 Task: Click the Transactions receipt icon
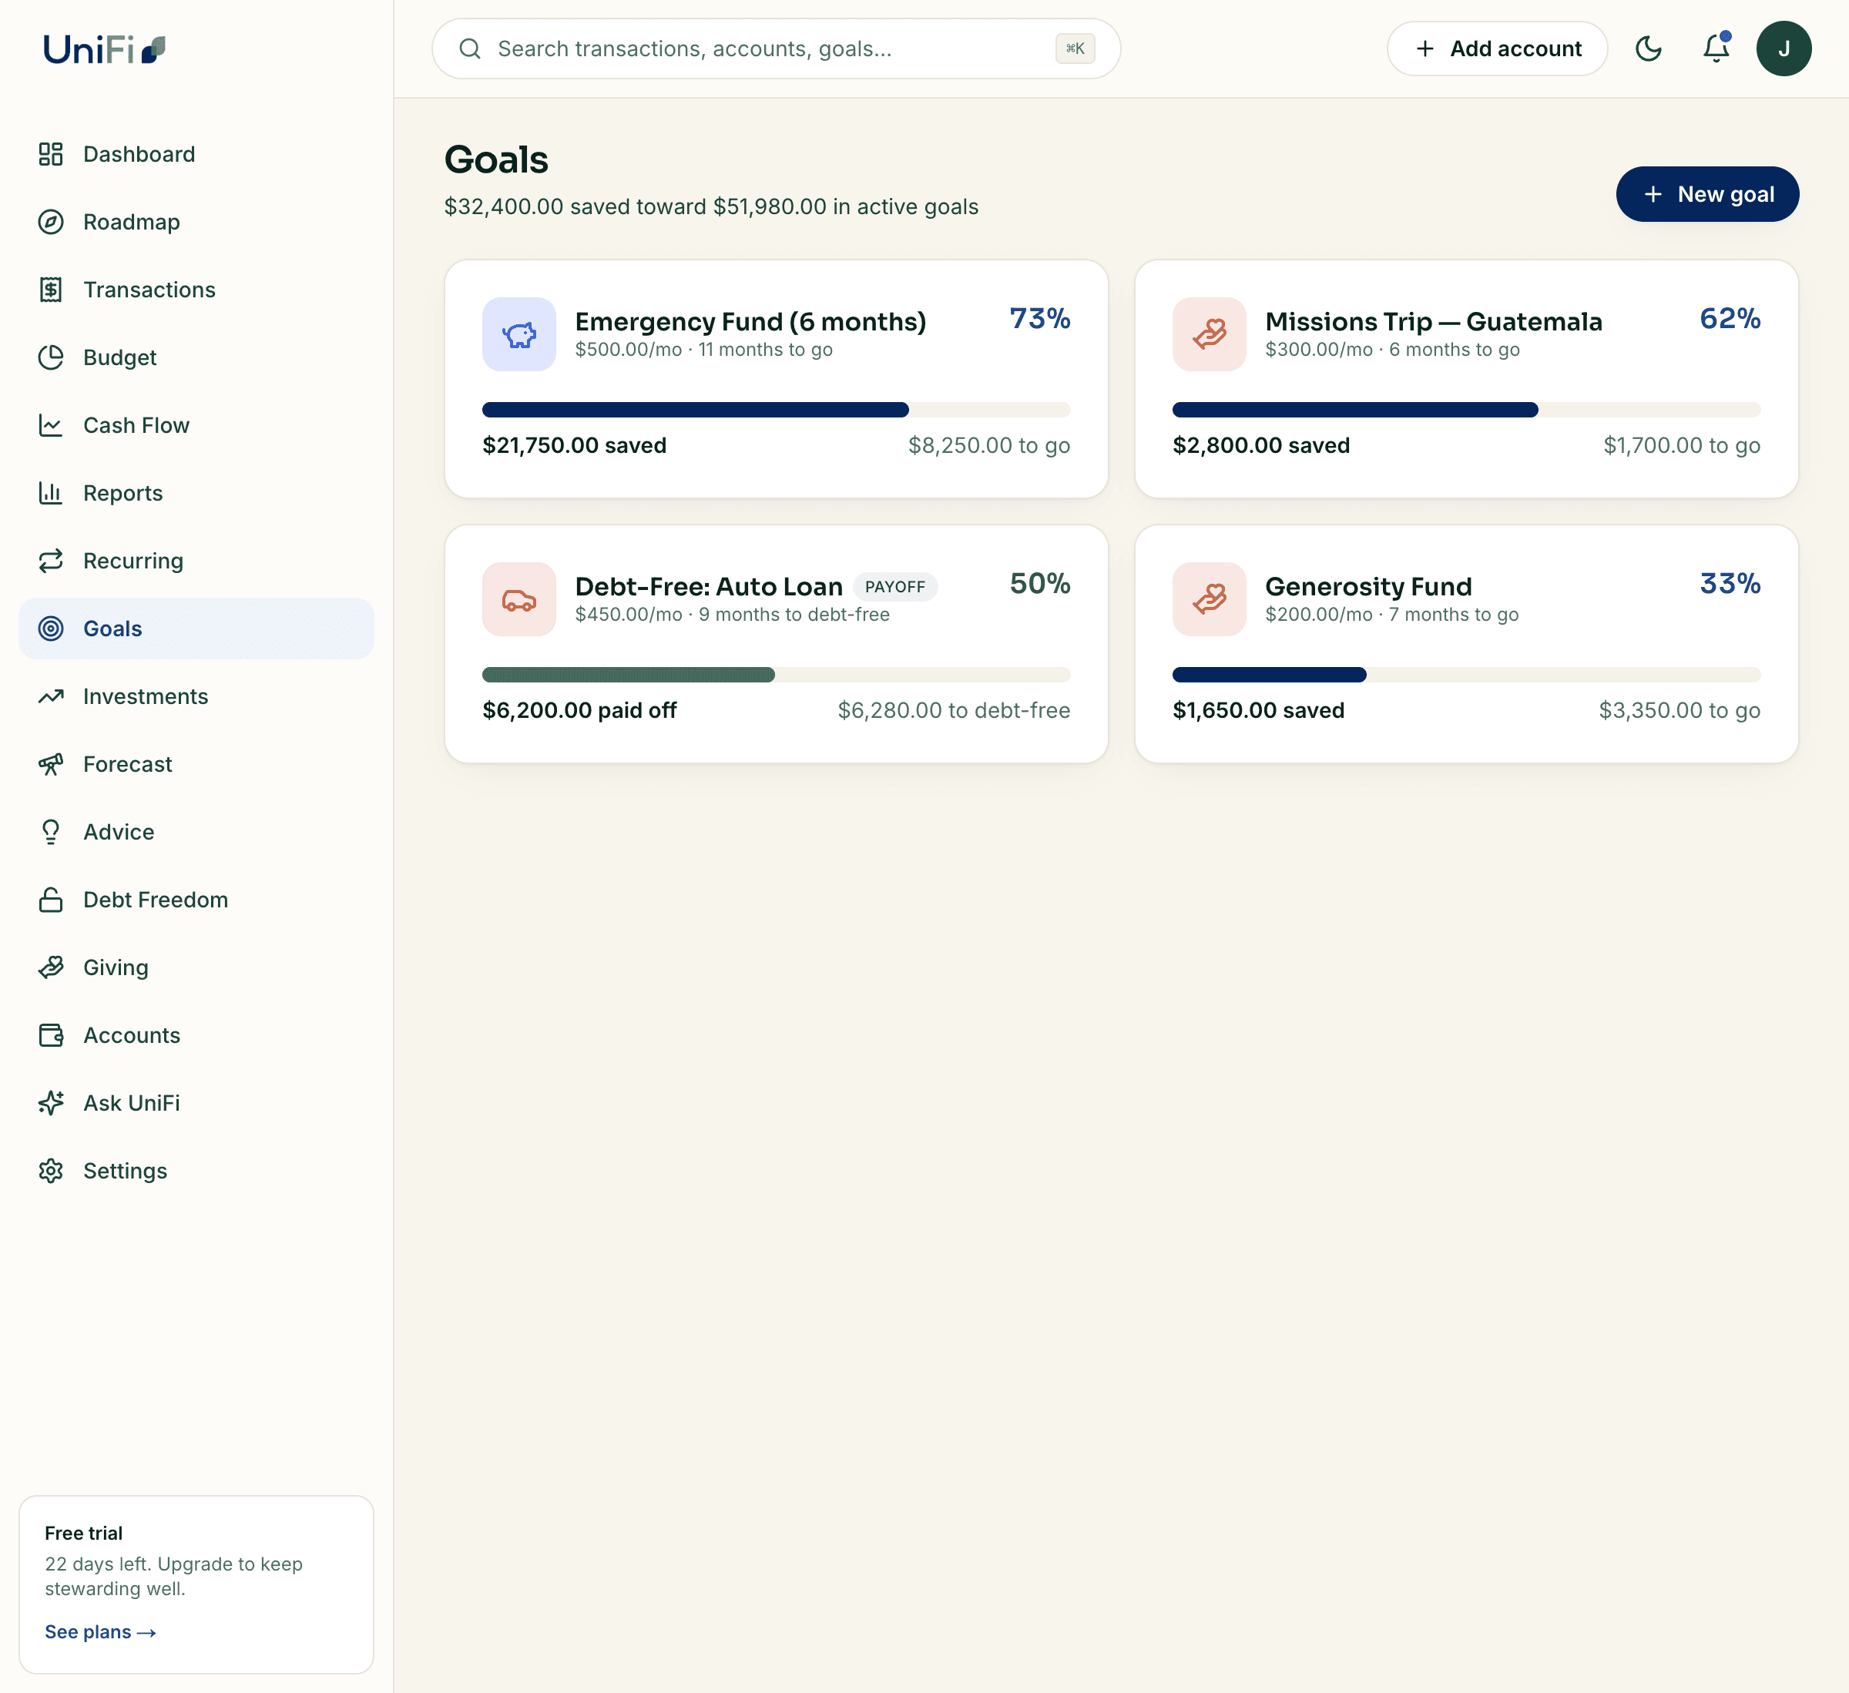click(x=50, y=290)
